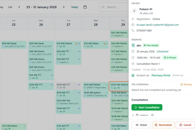The image size is (195, 130).
Task: Click link icon on Mon 9:10 AM TTT appointment
Action: (x=52, y=75)
